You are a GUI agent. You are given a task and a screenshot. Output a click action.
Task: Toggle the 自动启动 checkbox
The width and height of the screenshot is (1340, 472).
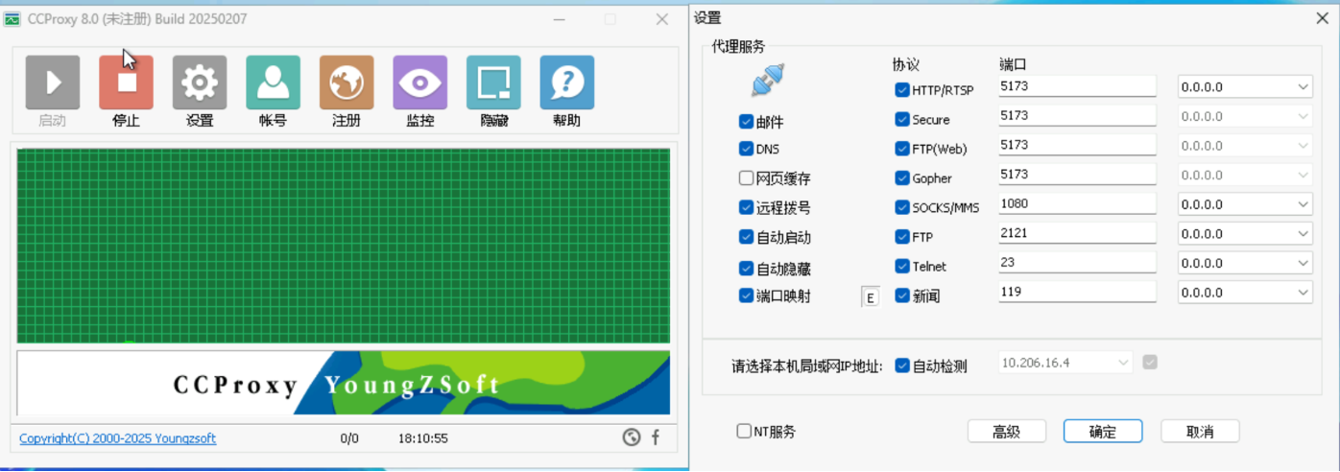[x=746, y=237]
